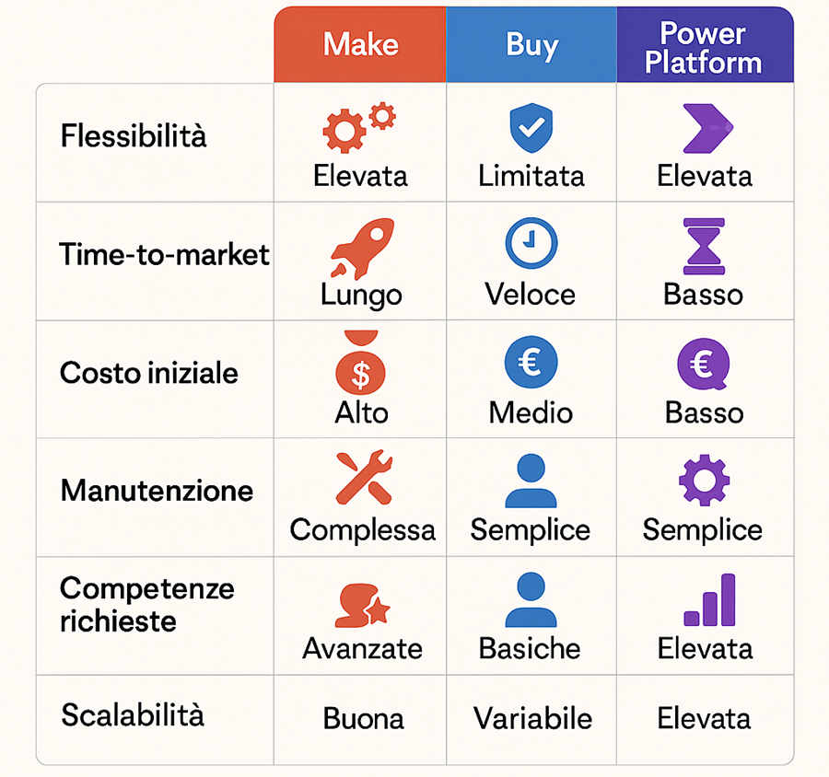Click the Variabile cell text

point(532,718)
